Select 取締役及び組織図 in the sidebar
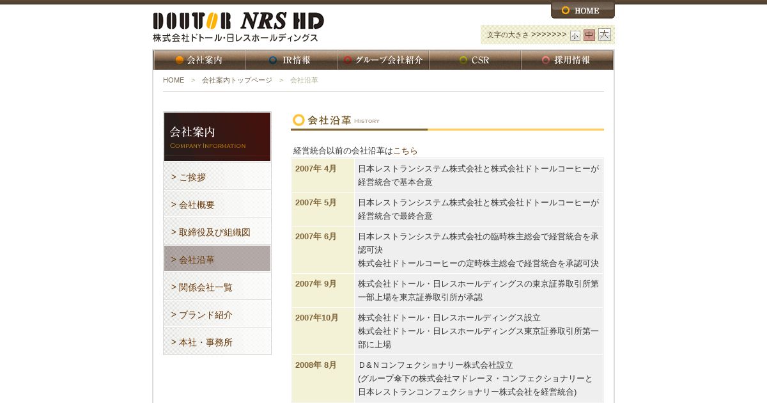This screenshot has width=767, height=403. coord(217,232)
